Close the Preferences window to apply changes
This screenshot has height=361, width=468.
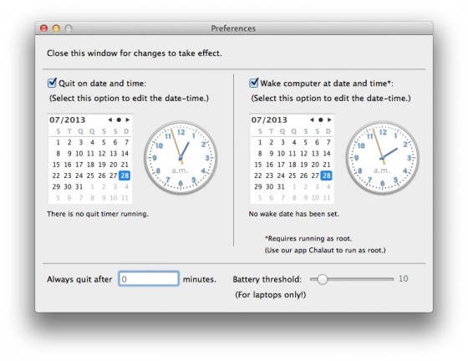point(43,28)
